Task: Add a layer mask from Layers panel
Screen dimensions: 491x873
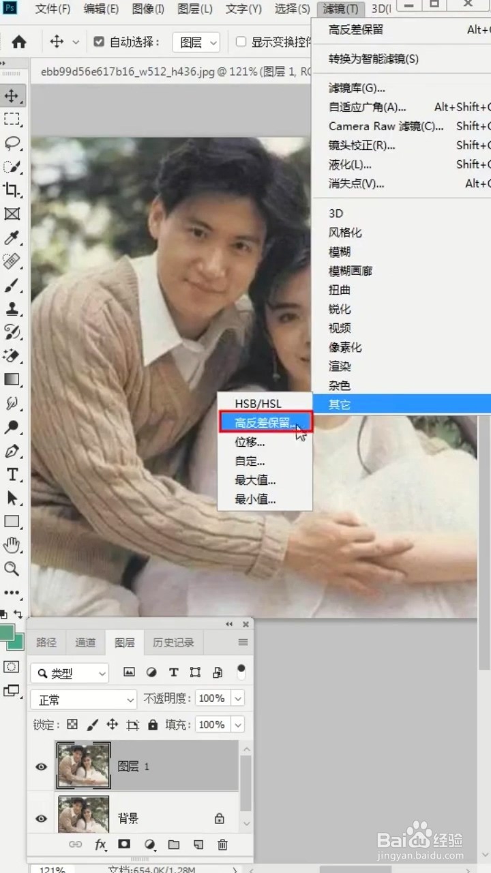Action: coord(124,844)
